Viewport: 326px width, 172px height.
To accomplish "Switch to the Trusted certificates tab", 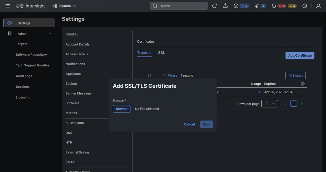I will tap(144, 53).
